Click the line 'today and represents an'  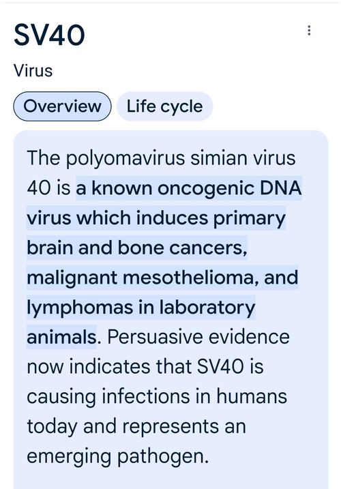136,427
